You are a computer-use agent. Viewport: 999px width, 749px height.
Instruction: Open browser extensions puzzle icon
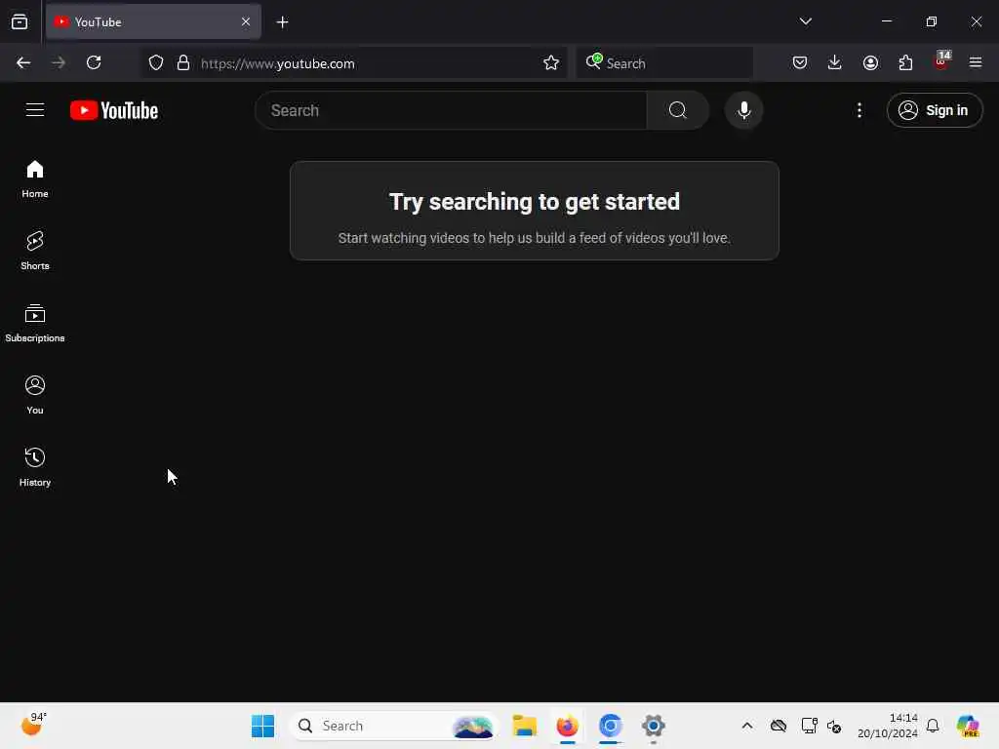tap(905, 62)
